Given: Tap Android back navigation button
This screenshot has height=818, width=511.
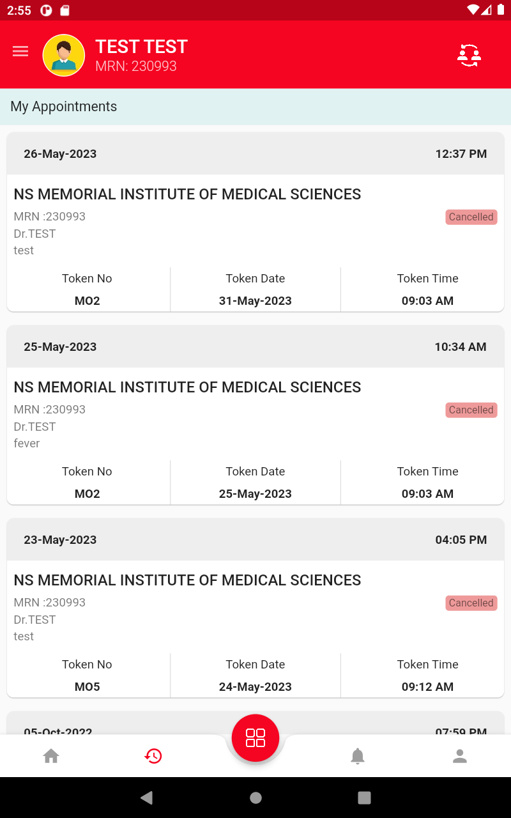Looking at the screenshot, I should coord(147,797).
